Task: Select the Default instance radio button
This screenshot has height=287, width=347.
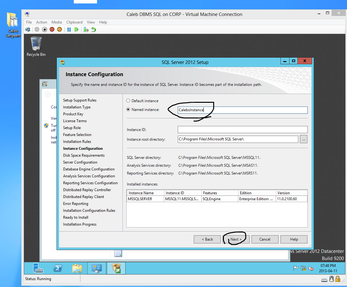Action: [128, 101]
